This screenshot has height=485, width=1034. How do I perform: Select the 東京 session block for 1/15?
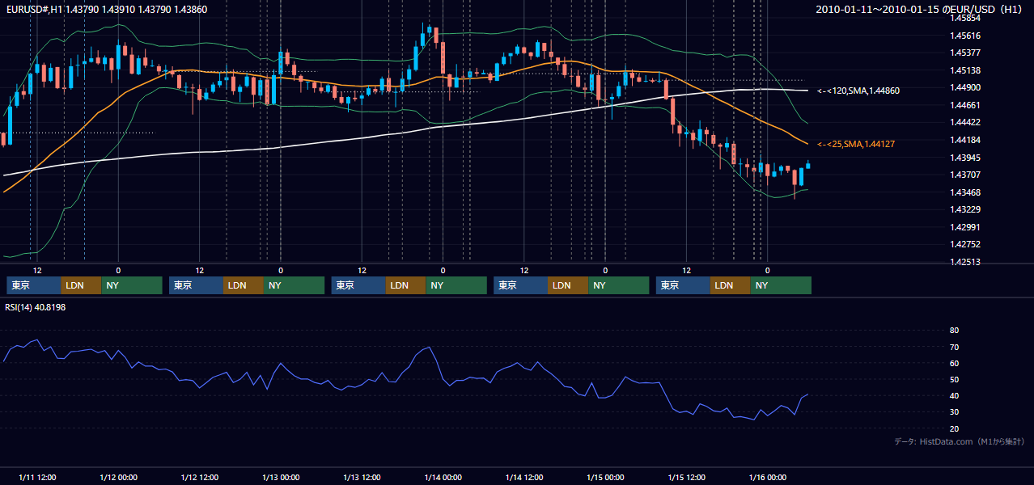tap(683, 285)
